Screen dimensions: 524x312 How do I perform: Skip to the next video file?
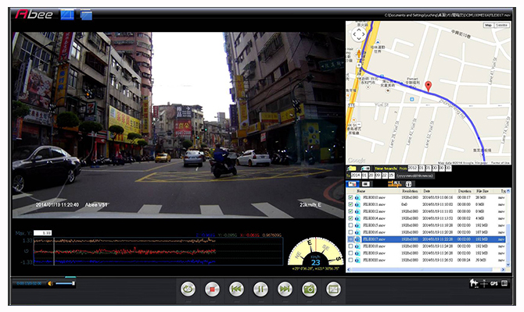(285, 289)
